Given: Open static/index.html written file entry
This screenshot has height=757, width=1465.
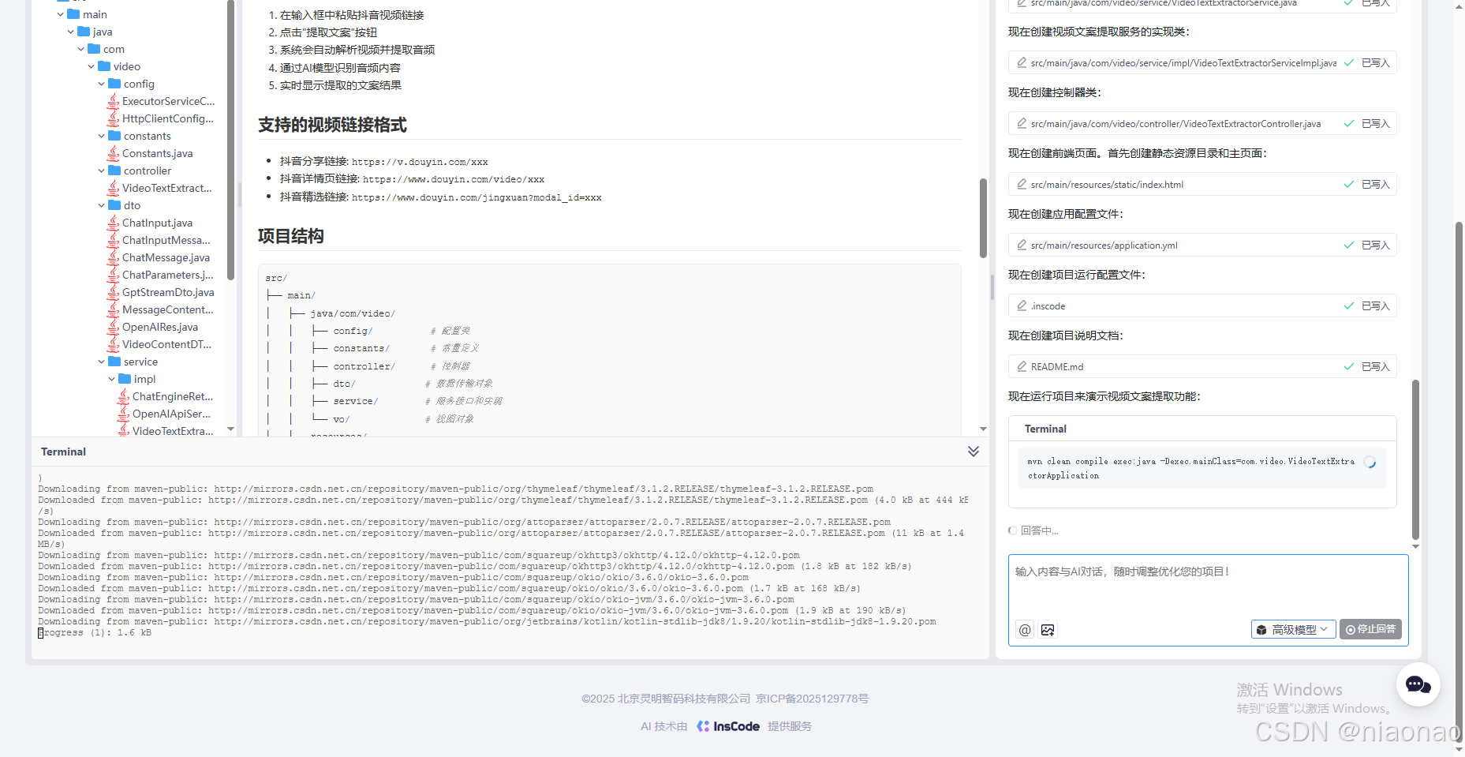Looking at the screenshot, I should pyautogui.click(x=1202, y=185).
